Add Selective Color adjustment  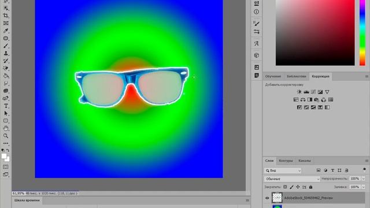point(320,107)
